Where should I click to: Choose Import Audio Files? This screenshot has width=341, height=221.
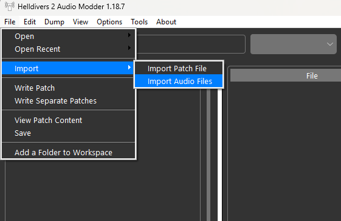point(179,81)
